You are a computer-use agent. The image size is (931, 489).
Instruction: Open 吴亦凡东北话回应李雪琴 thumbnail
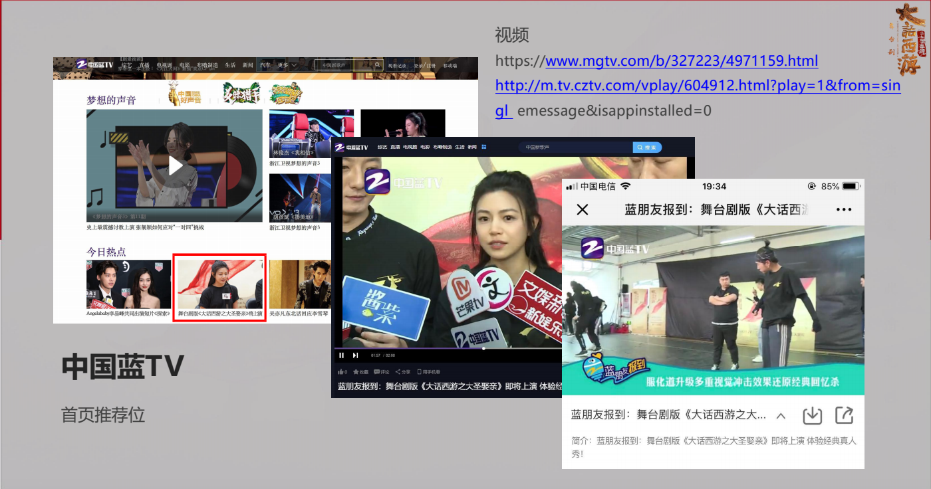(301, 284)
